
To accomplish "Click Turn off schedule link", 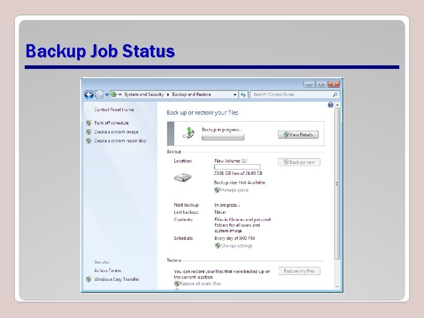I will pos(111,122).
